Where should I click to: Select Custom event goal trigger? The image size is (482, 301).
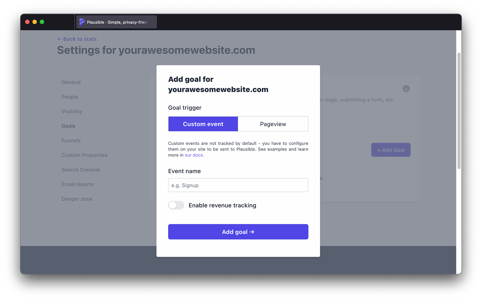click(203, 124)
